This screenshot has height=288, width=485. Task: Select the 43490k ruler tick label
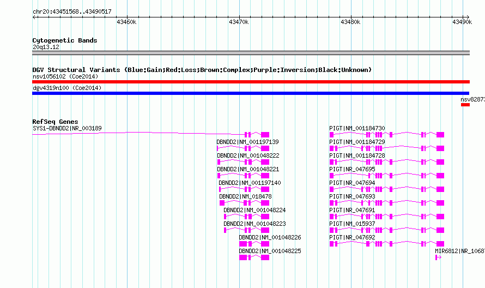click(x=462, y=22)
